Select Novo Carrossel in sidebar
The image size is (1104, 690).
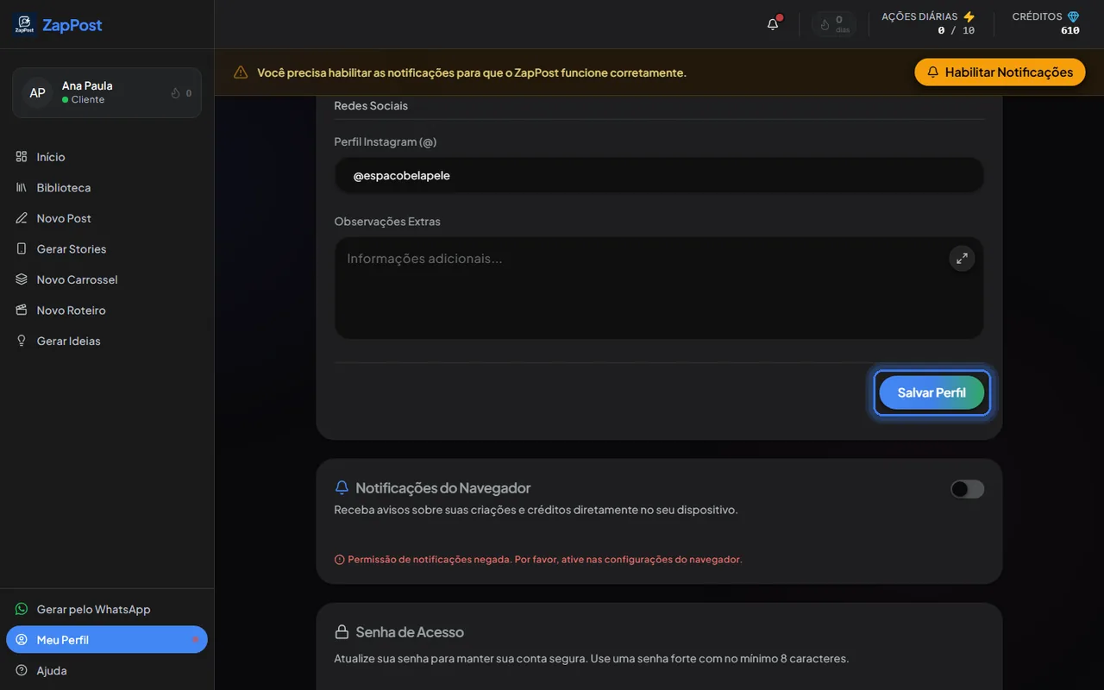[x=107, y=279]
